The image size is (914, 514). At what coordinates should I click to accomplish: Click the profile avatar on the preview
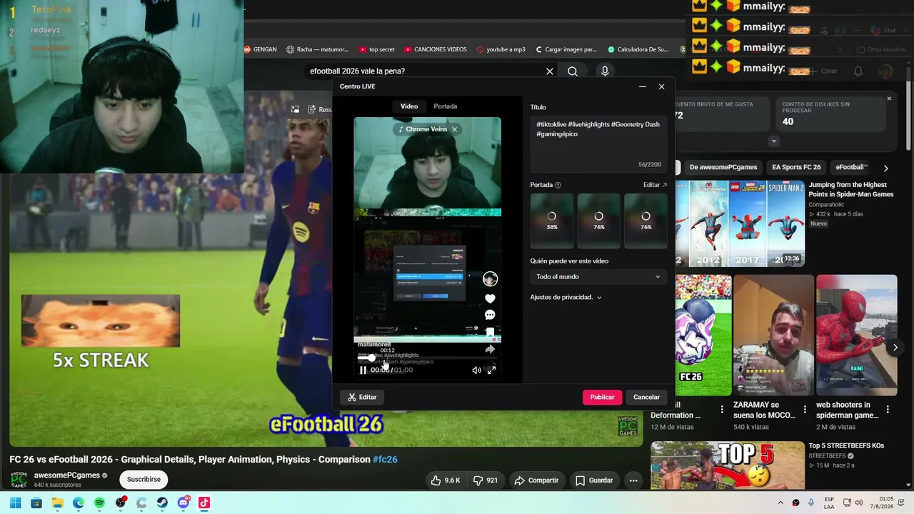tap(490, 278)
